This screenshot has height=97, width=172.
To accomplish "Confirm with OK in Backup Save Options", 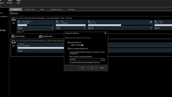I will [92, 68].
